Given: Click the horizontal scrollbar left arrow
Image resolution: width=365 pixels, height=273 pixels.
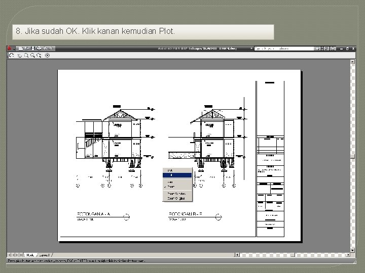Looking at the screenshot, I should pyautogui.click(x=237, y=255).
